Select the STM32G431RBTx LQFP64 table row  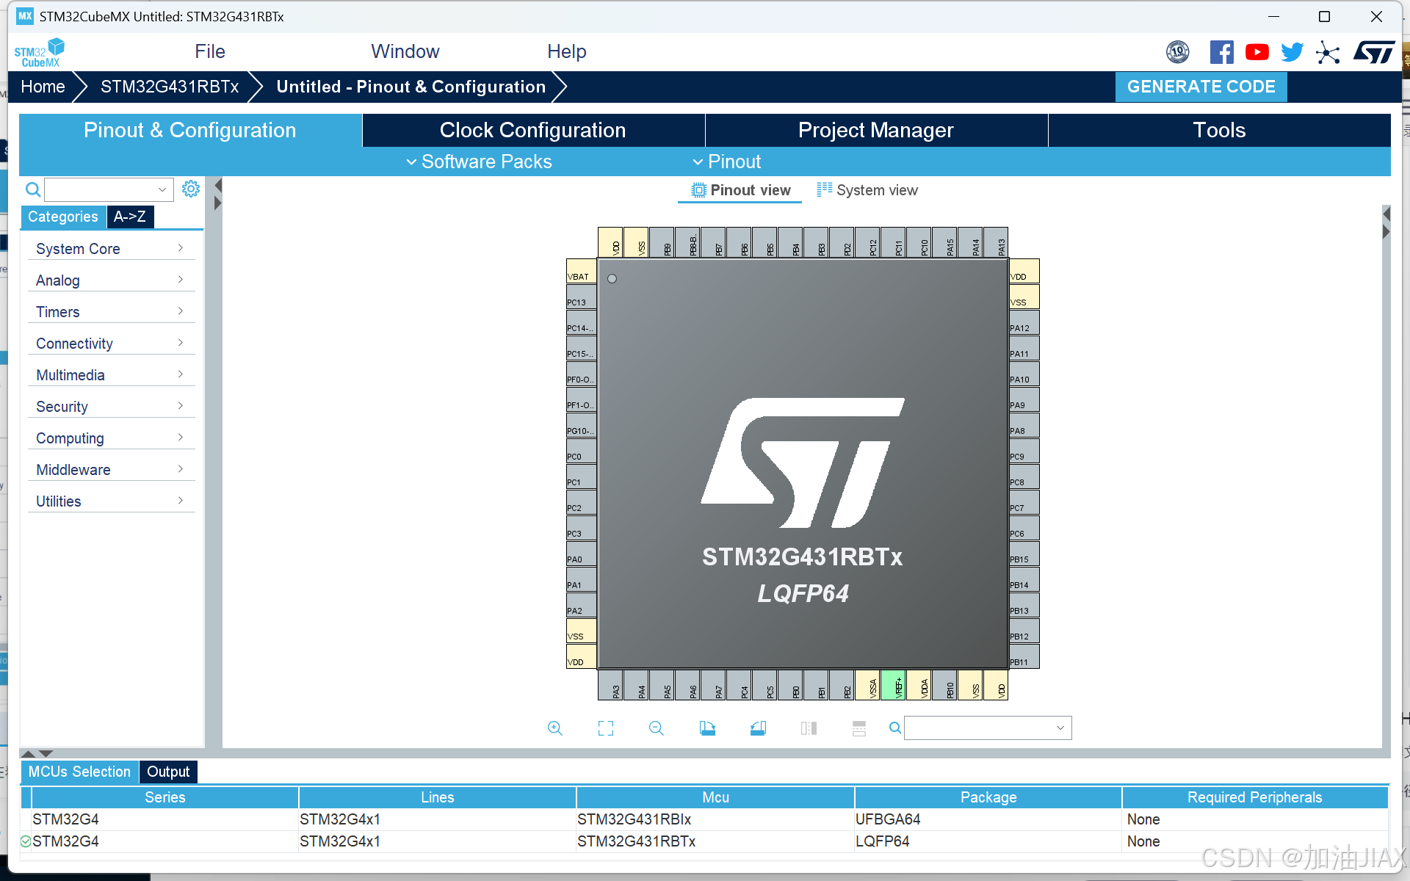(705, 841)
